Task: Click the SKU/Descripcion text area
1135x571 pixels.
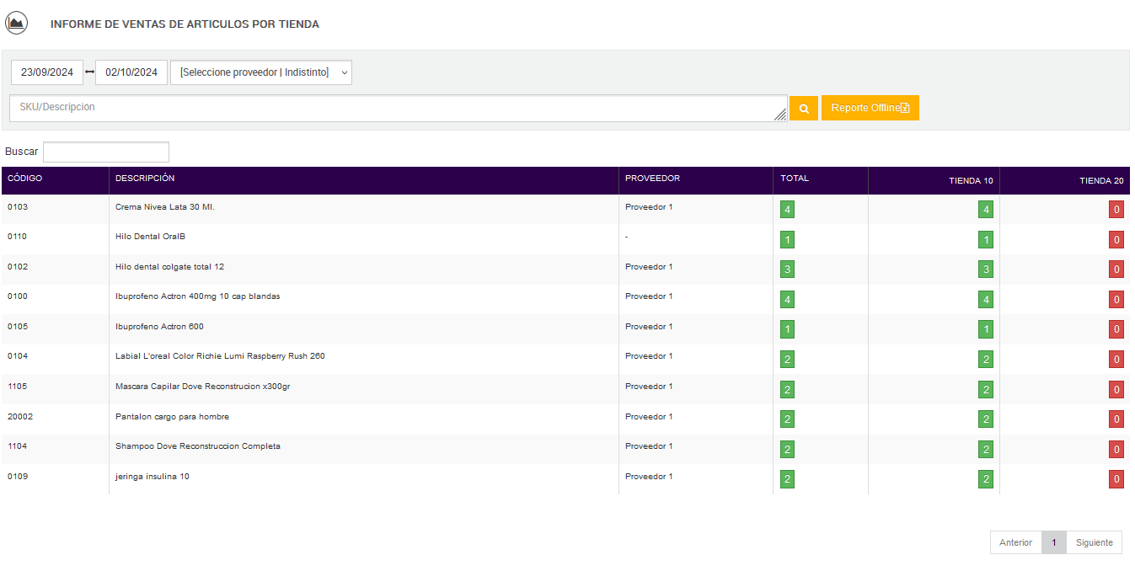Action: click(399, 108)
